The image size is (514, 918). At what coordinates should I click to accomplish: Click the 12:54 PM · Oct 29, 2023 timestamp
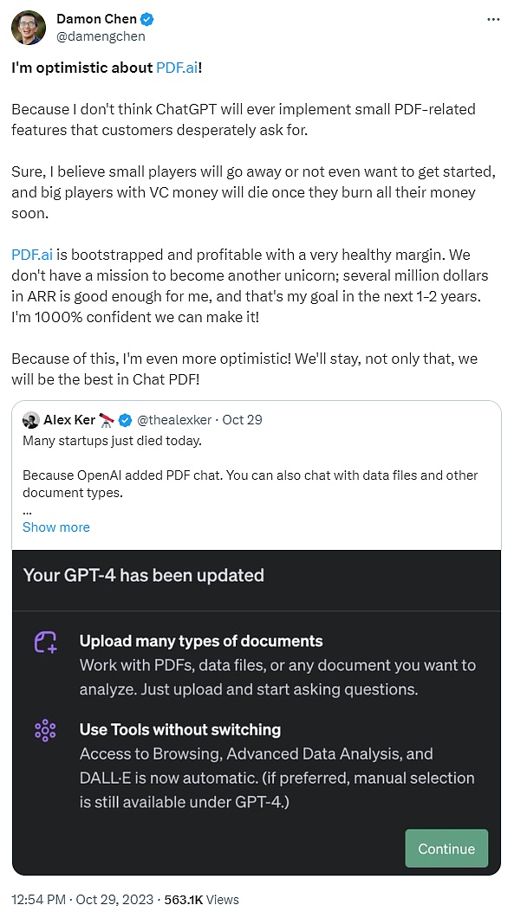(82, 899)
